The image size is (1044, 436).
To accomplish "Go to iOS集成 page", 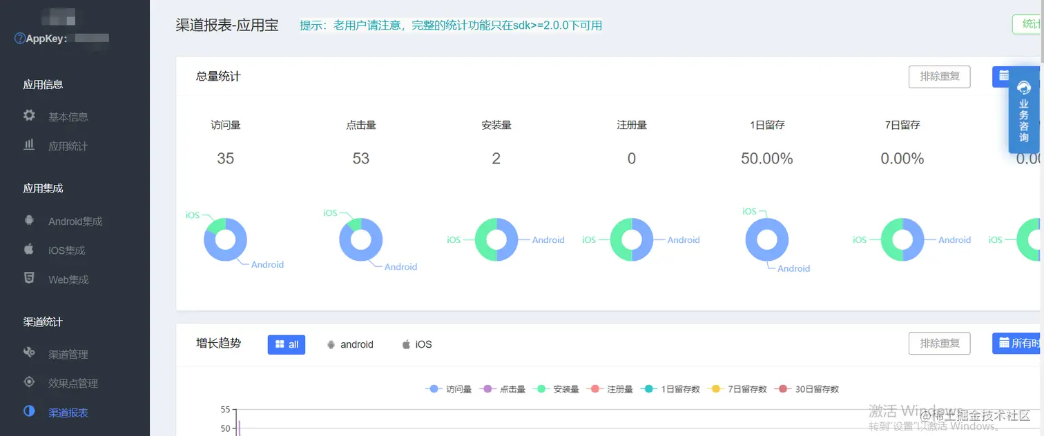I will coord(67,250).
